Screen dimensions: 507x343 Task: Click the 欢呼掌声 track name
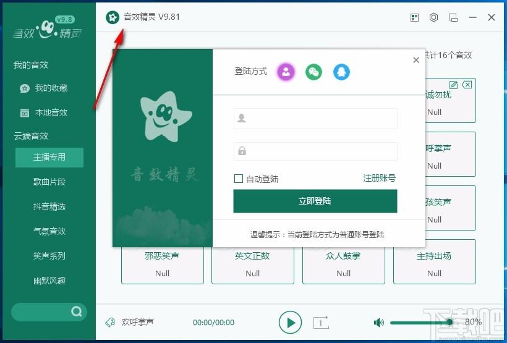tap(138, 322)
